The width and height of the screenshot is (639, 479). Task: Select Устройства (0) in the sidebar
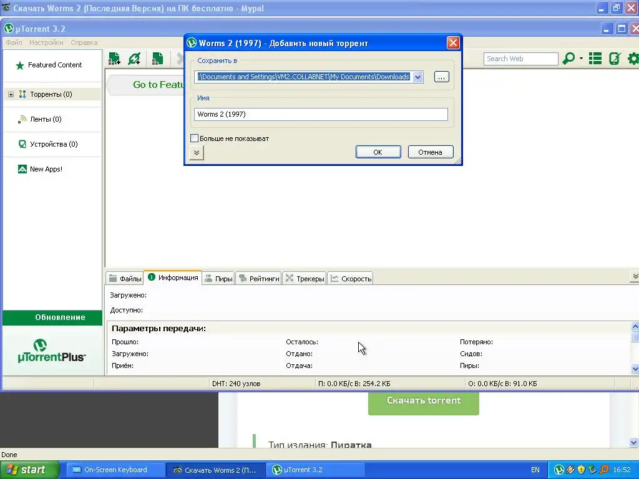coord(54,144)
